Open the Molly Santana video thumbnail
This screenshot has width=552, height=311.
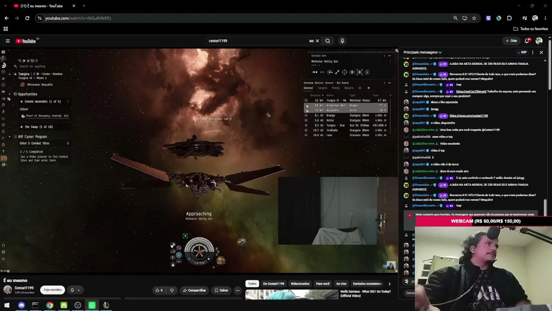(292, 295)
